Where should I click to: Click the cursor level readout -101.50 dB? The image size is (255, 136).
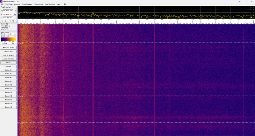[4, 28]
